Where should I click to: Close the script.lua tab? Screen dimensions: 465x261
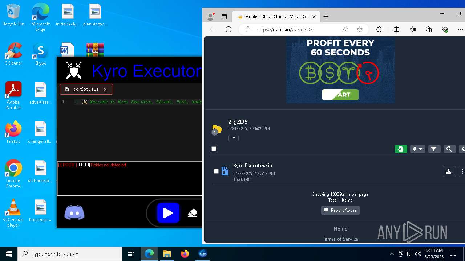point(105,89)
